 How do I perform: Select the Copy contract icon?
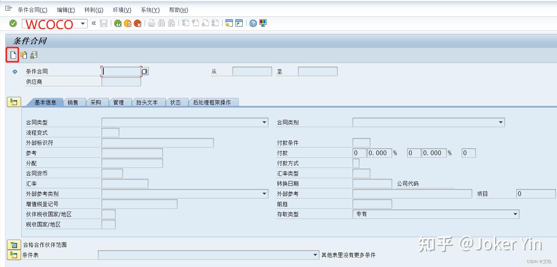coord(24,55)
